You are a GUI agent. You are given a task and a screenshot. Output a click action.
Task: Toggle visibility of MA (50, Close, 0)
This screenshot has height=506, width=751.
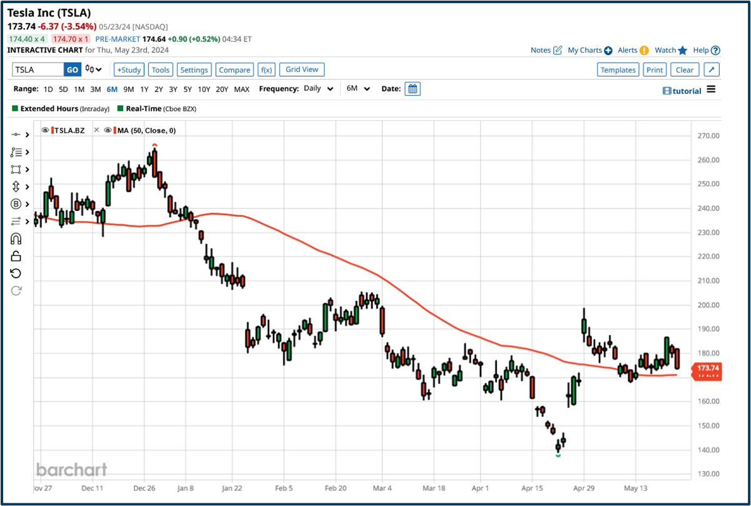pos(108,130)
